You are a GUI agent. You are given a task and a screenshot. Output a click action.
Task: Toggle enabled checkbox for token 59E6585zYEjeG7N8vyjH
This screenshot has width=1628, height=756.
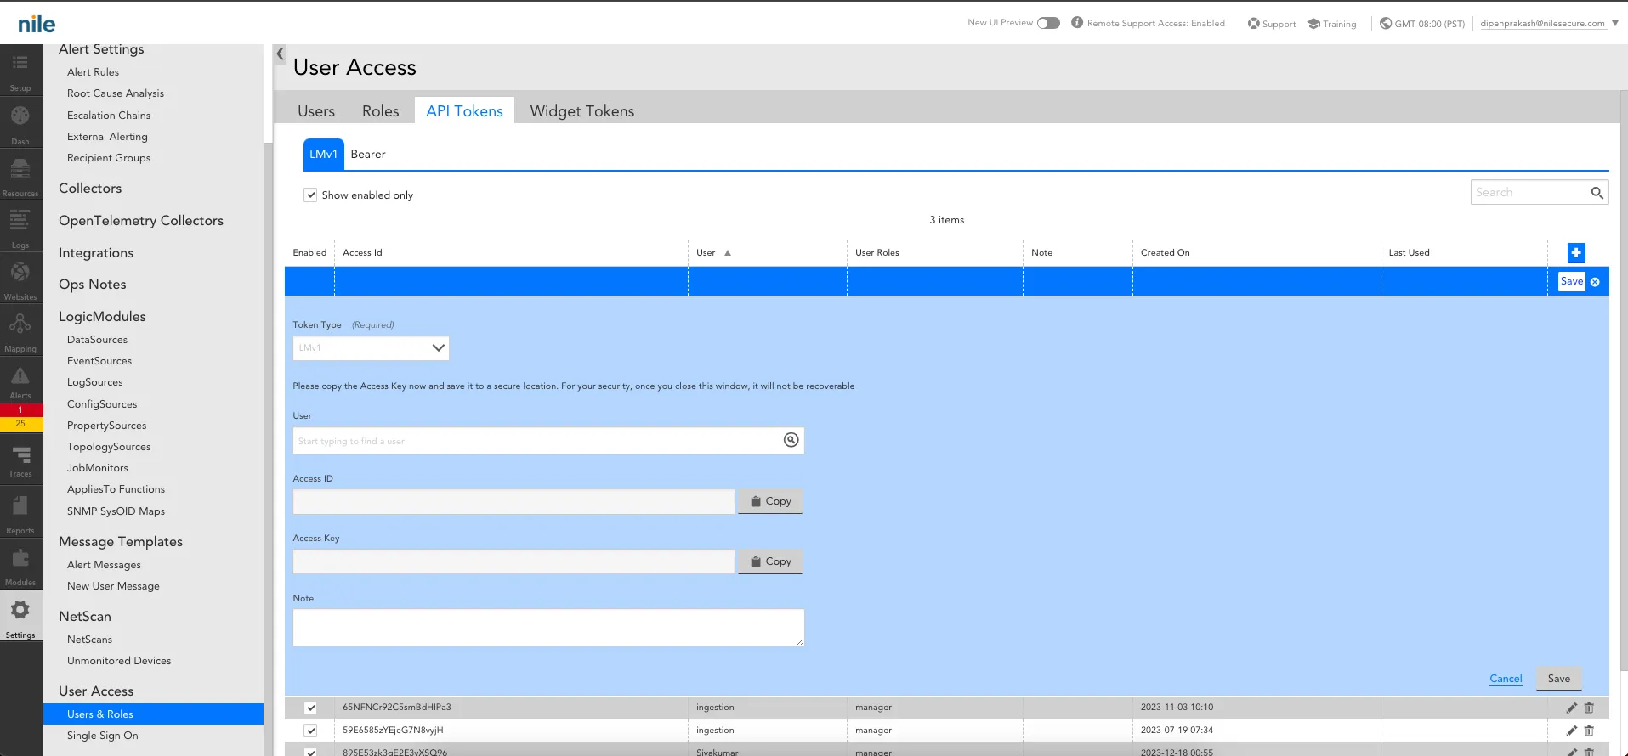[310, 731]
